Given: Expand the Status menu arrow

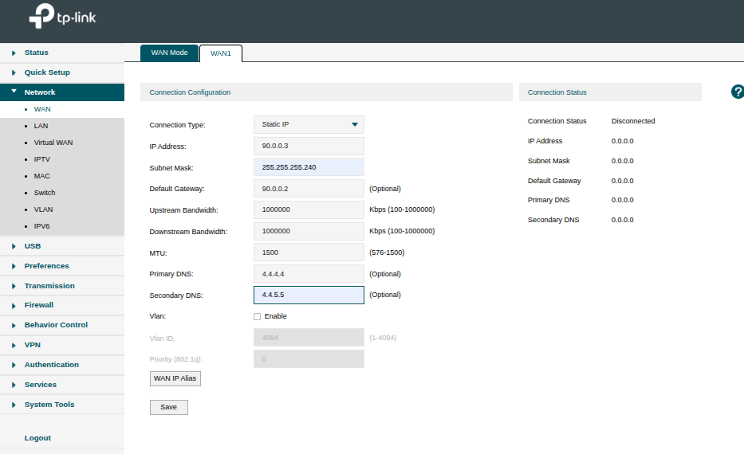Looking at the screenshot, I should click(x=14, y=53).
